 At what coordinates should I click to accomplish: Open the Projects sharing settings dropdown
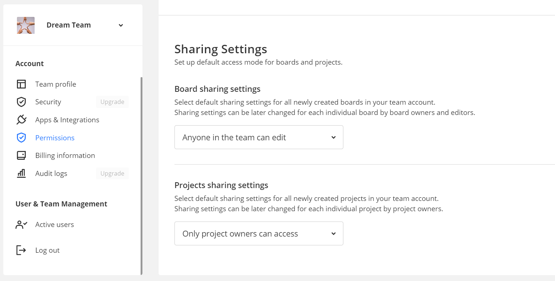click(x=259, y=234)
